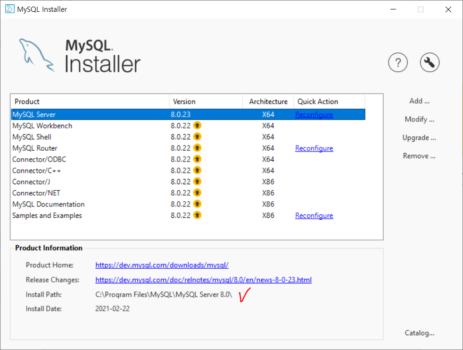Screen dimensions: 463x350
Task: Click the upgrade arrow icon for Samples and Examples
Action: pyautogui.click(x=197, y=215)
